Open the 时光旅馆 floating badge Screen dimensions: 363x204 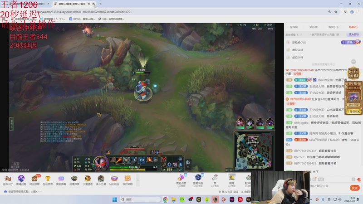click(x=353, y=73)
